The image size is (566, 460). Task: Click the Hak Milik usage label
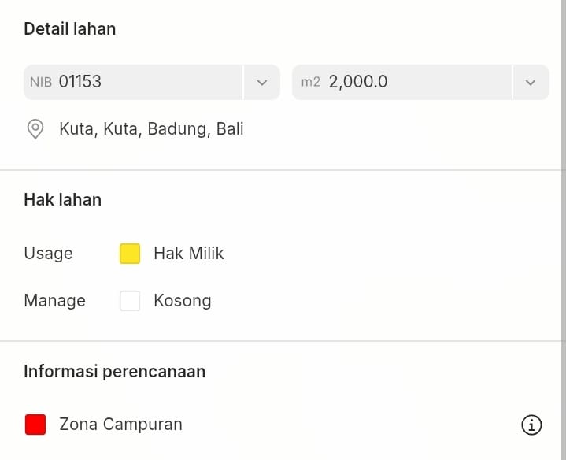point(189,254)
